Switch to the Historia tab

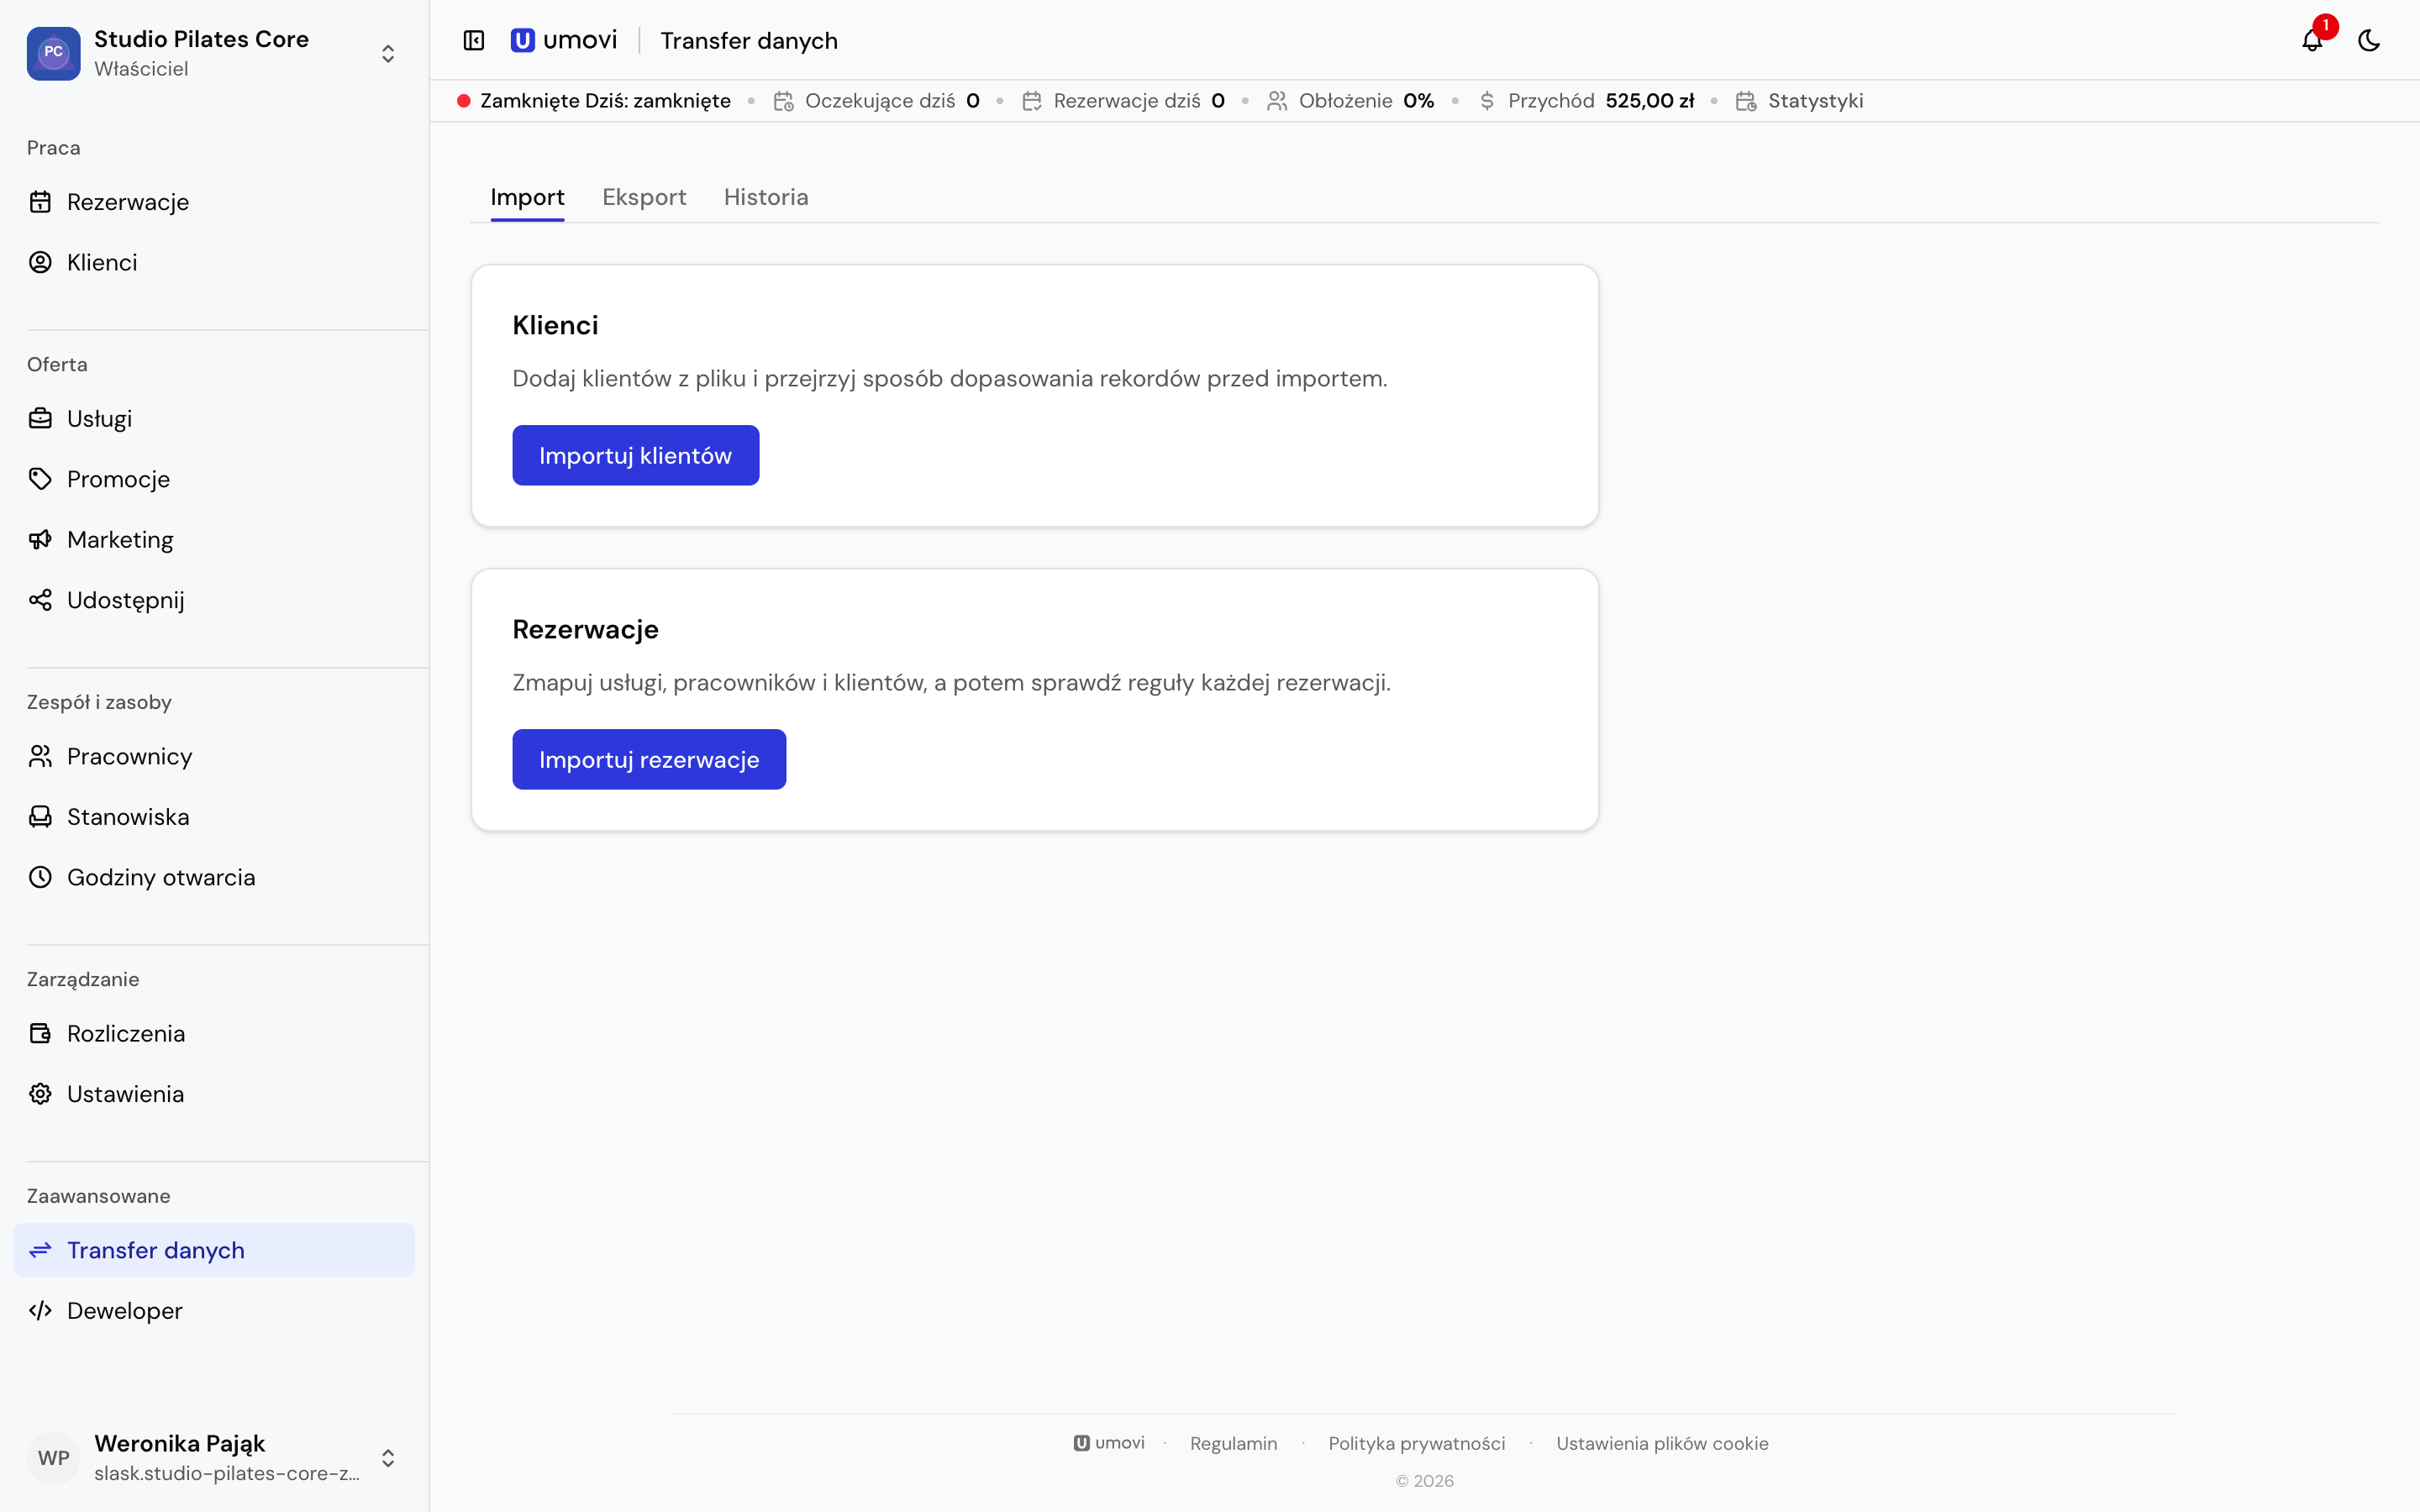coord(766,197)
